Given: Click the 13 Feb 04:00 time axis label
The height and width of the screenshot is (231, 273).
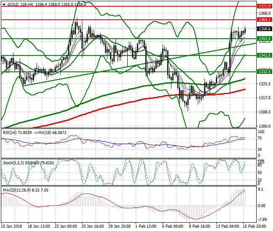Looking at the screenshot, I should tap(228, 226).
